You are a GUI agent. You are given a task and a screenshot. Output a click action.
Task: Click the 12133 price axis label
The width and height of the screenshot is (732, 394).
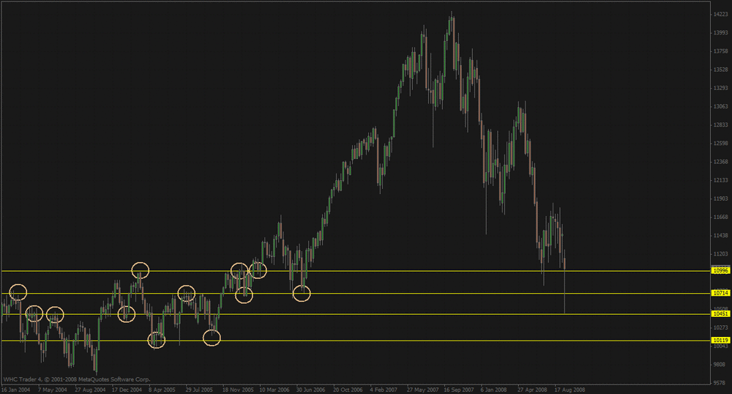720,180
